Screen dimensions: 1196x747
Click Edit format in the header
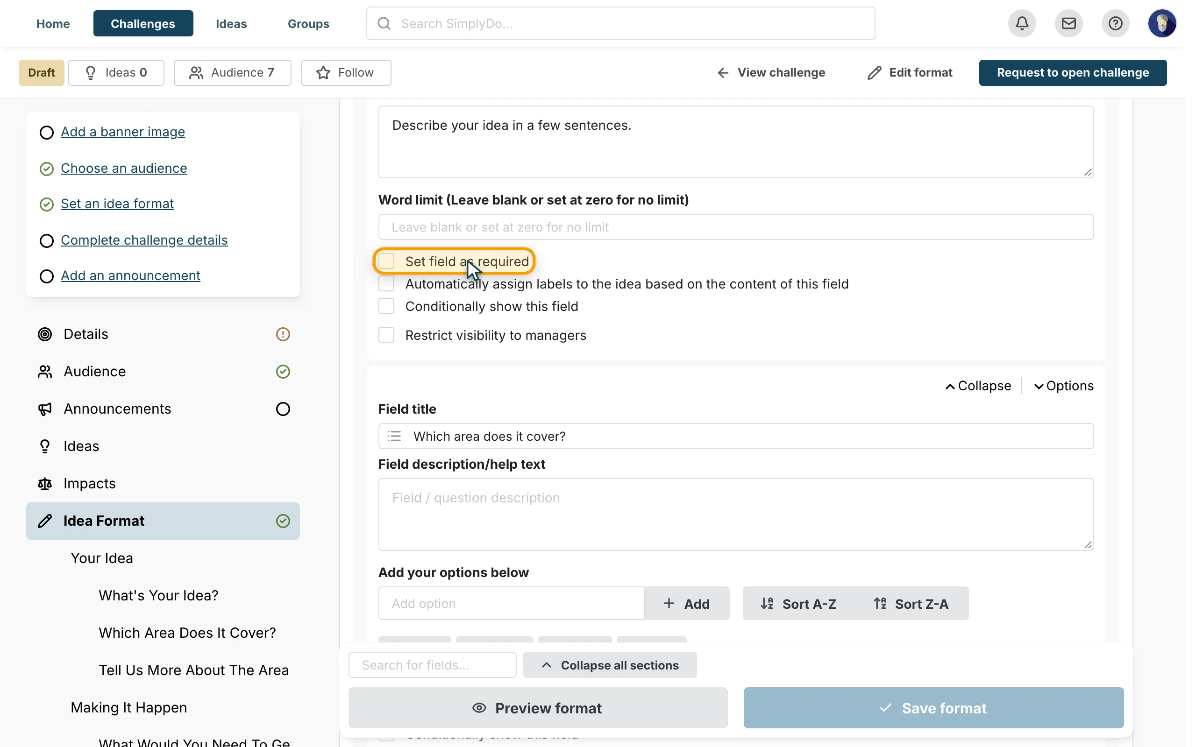(x=909, y=73)
